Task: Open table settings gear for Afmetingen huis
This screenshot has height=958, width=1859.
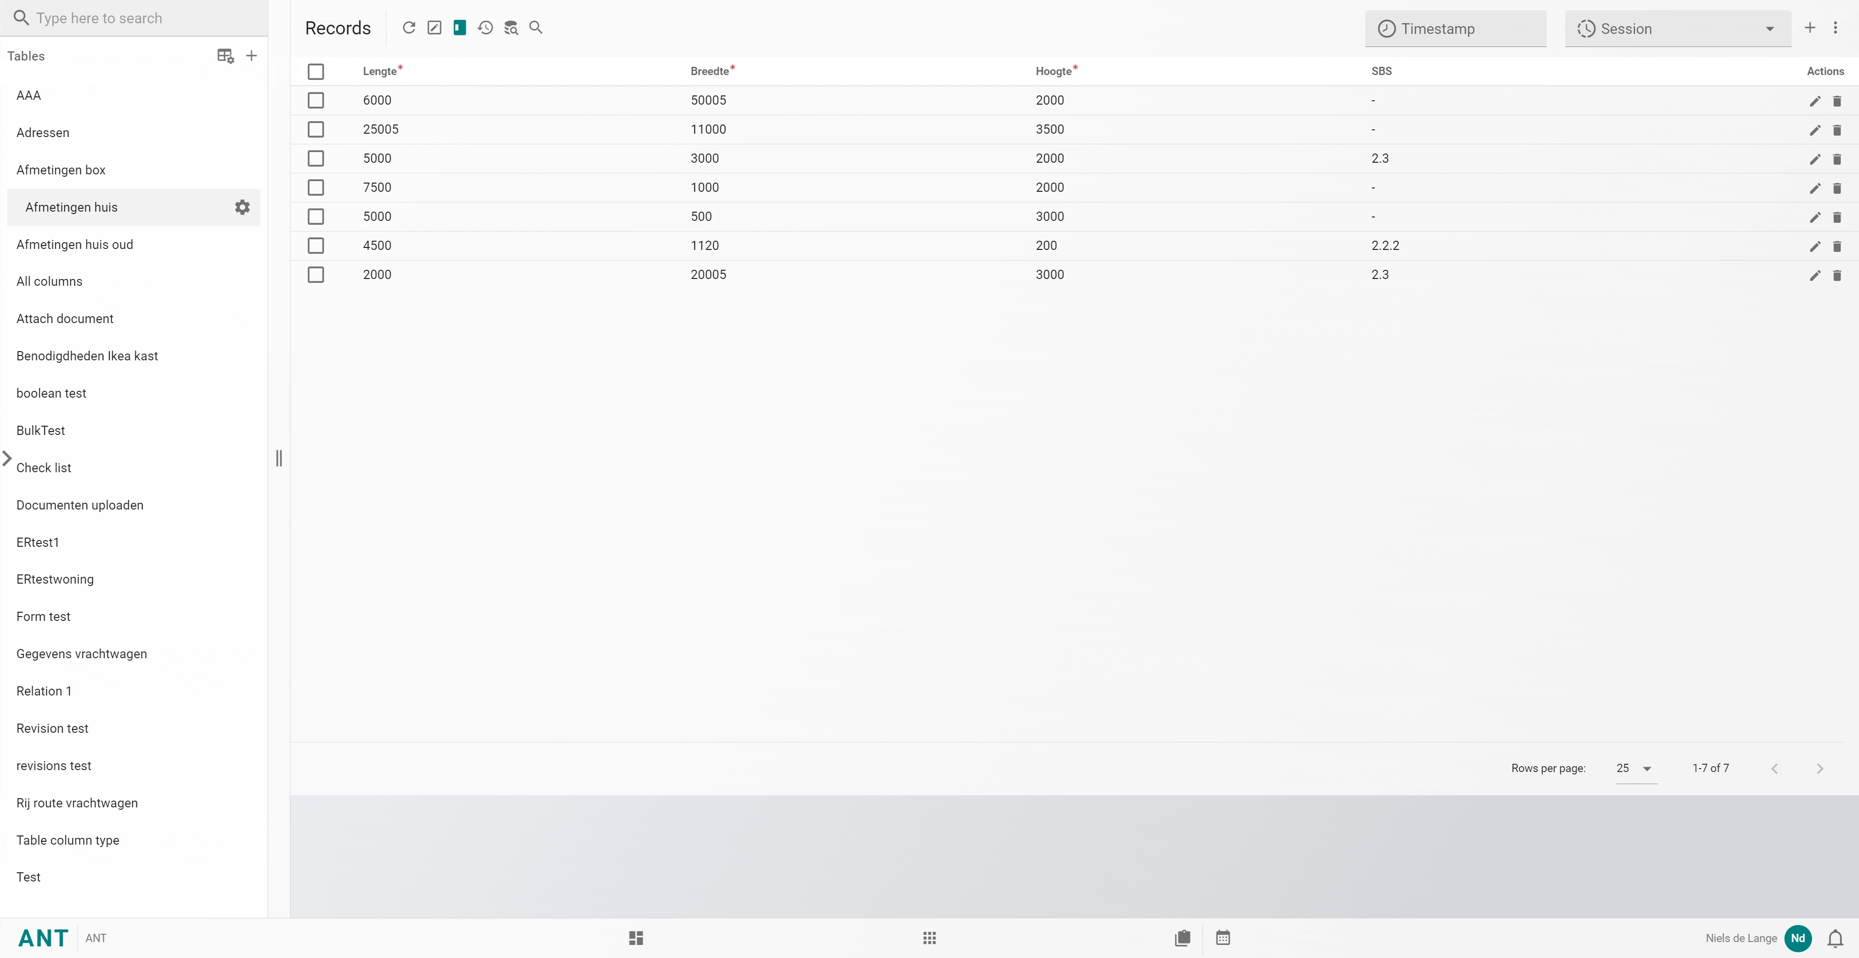Action: pyautogui.click(x=243, y=207)
